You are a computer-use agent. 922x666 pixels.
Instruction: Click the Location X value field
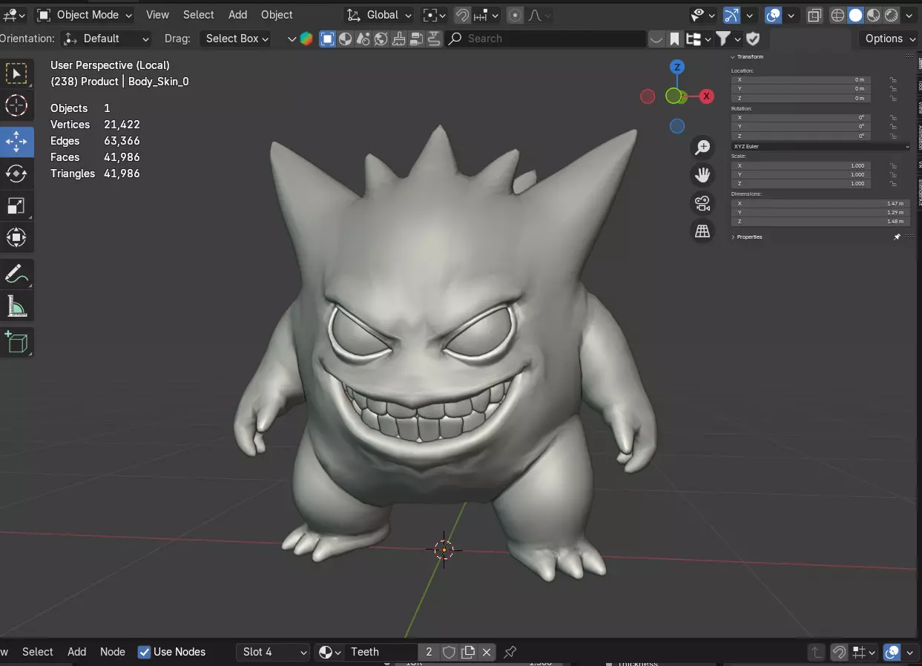click(801, 80)
